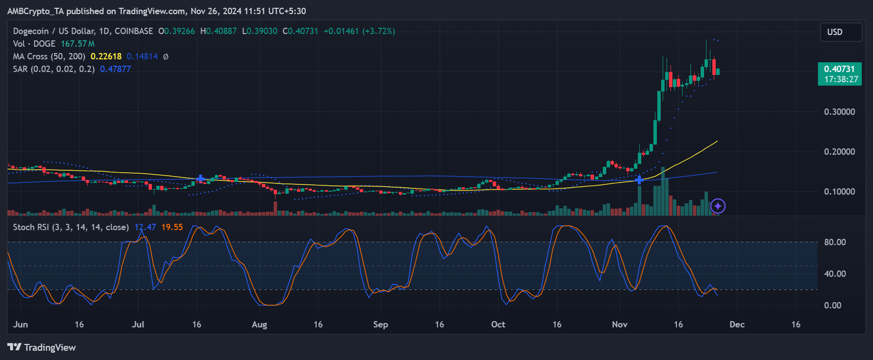Click the 40.00 Stoch RSI axis label
This screenshot has height=360, width=873.
tap(835, 274)
